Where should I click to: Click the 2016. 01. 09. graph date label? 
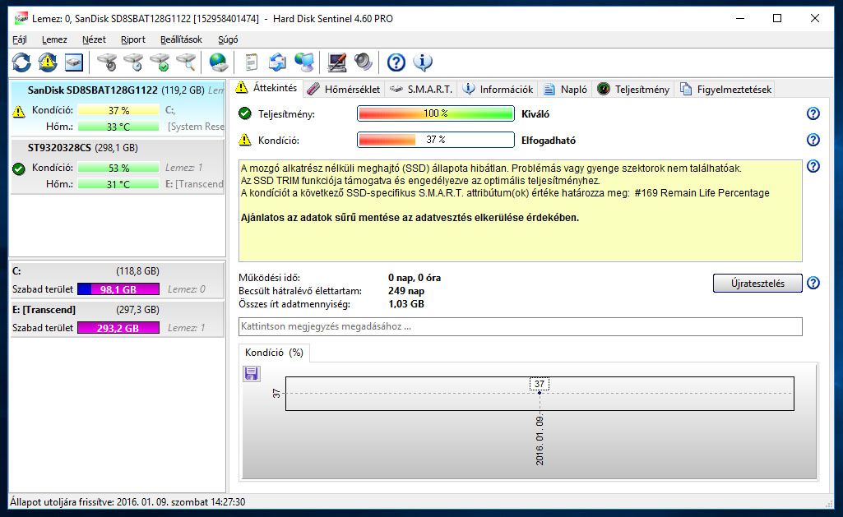click(540, 439)
